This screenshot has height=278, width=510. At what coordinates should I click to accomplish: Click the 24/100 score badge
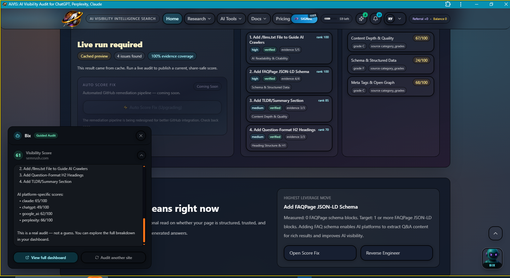pos(421,60)
